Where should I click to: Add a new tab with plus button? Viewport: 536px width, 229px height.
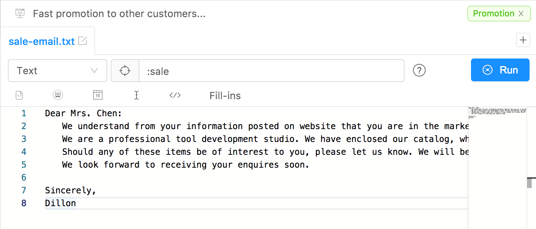pos(523,40)
